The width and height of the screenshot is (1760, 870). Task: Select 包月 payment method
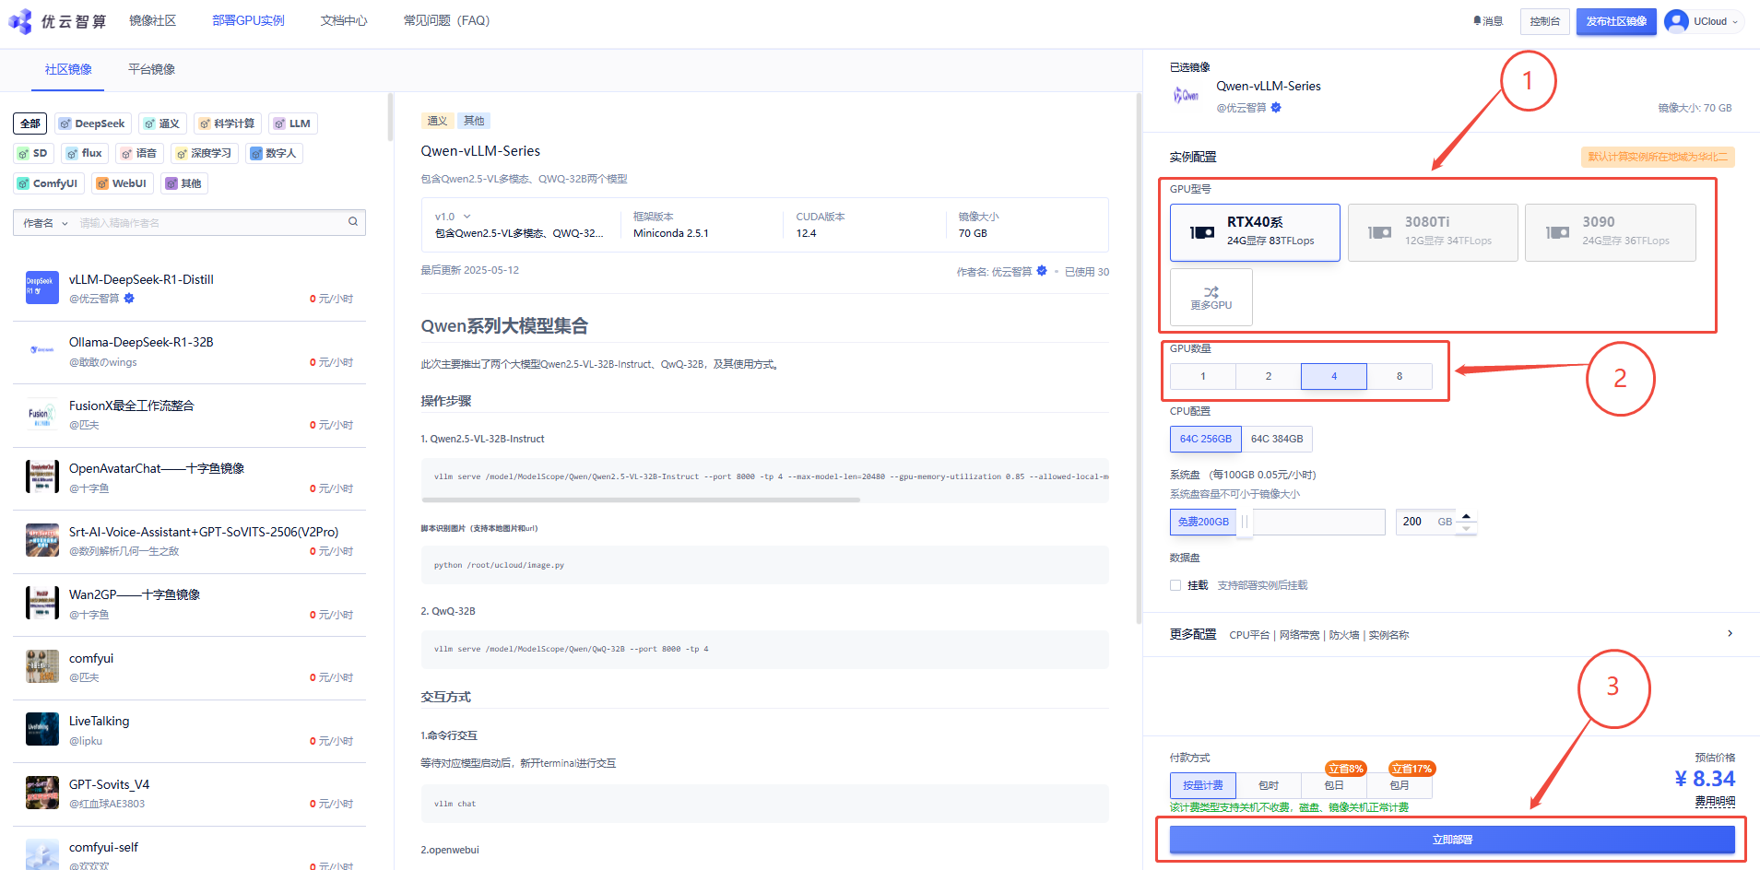[x=1400, y=785]
